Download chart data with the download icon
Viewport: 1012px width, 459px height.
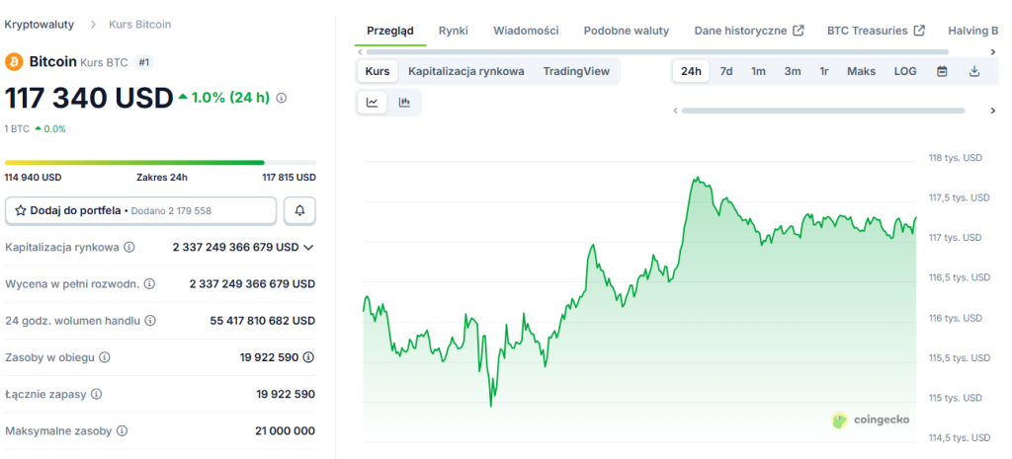[973, 71]
